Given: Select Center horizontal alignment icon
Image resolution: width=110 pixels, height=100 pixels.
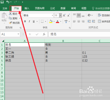Looking at the screenshot, I should [79, 21].
